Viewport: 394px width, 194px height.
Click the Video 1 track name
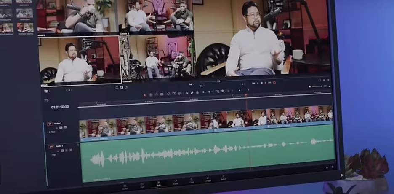pyautogui.click(x=58, y=124)
